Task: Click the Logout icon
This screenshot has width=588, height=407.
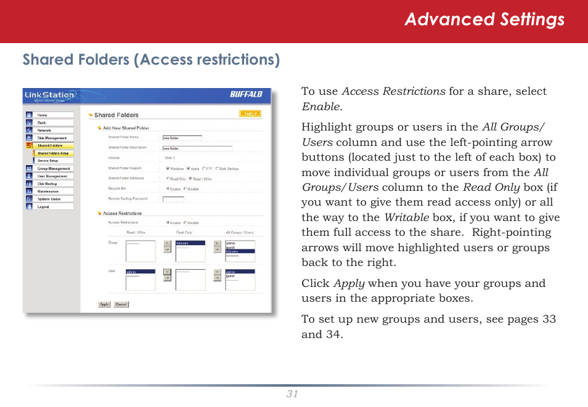Action: coord(29,206)
